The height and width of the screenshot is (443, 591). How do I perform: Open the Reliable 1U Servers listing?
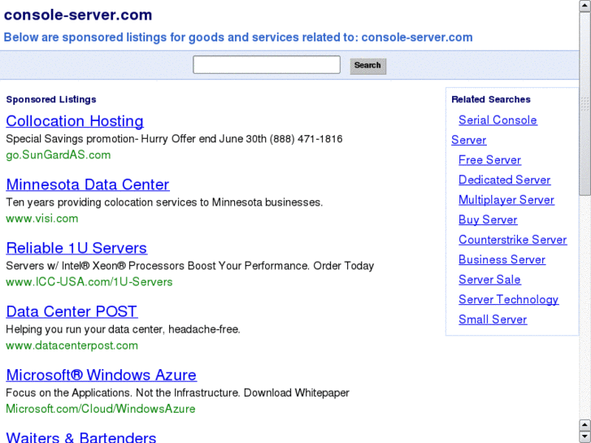[x=76, y=248]
